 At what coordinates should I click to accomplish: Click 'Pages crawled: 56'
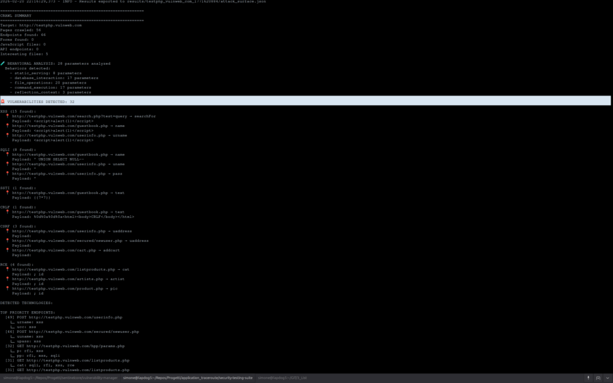coord(20,30)
